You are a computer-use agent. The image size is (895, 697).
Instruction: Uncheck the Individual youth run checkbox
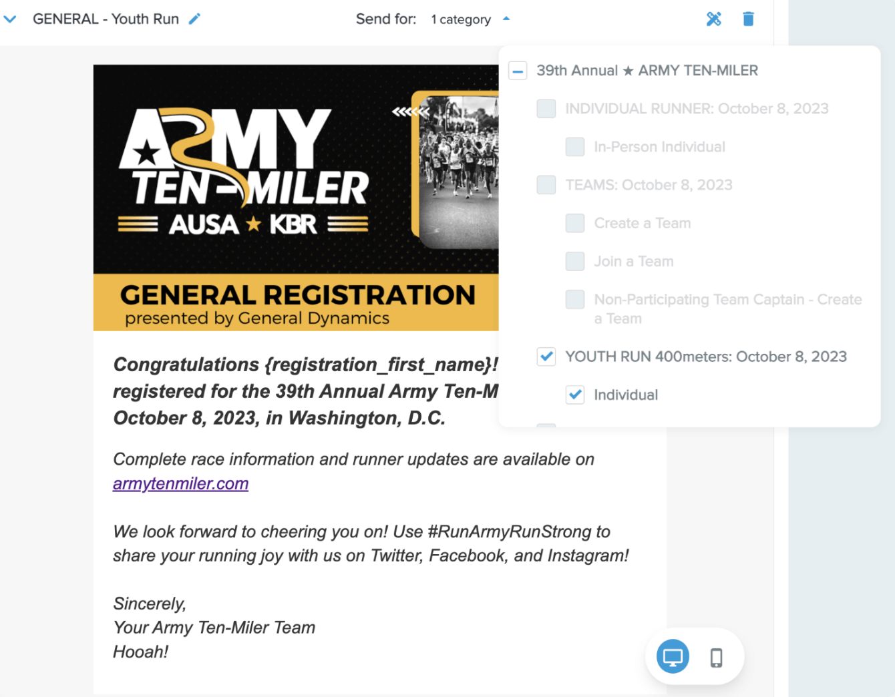pyautogui.click(x=575, y=395)
